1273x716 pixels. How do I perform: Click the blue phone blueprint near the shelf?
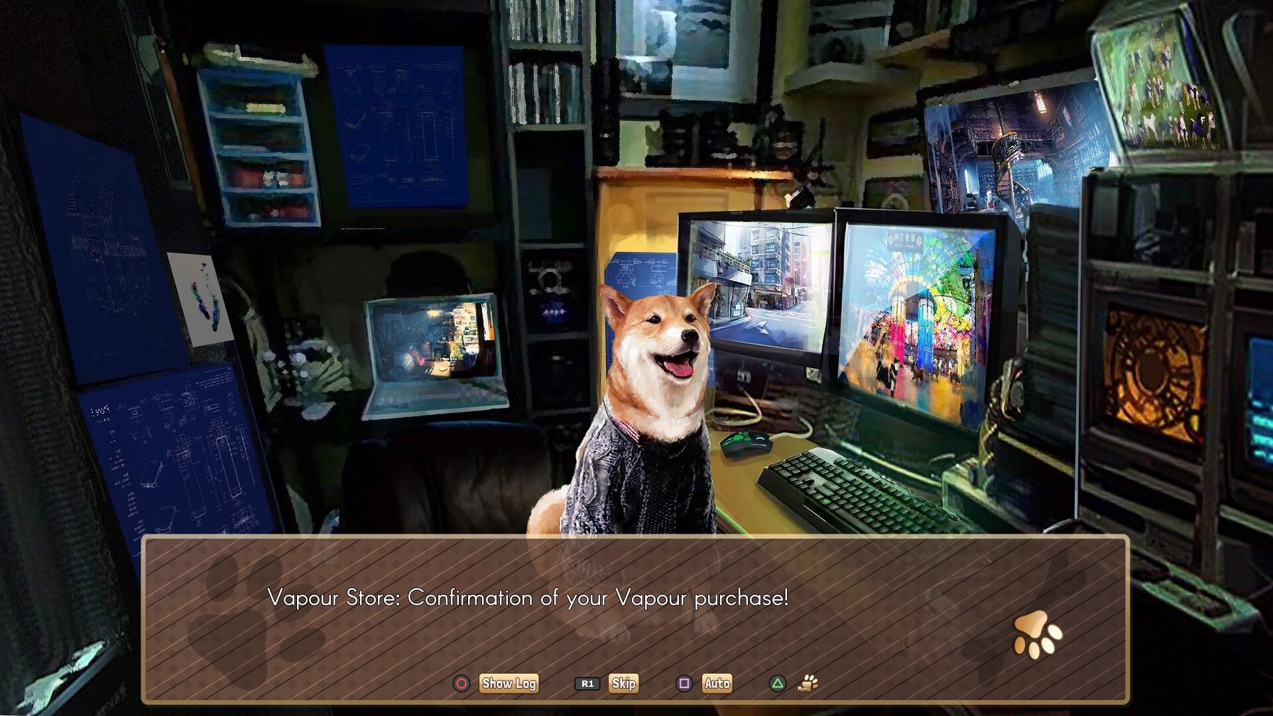tap(396, 126)
